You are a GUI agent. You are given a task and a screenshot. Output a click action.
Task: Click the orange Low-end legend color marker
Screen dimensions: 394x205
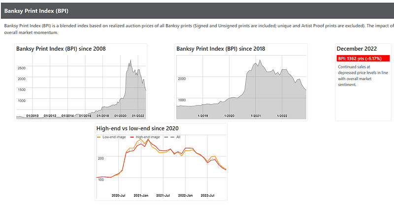point(99,137)
